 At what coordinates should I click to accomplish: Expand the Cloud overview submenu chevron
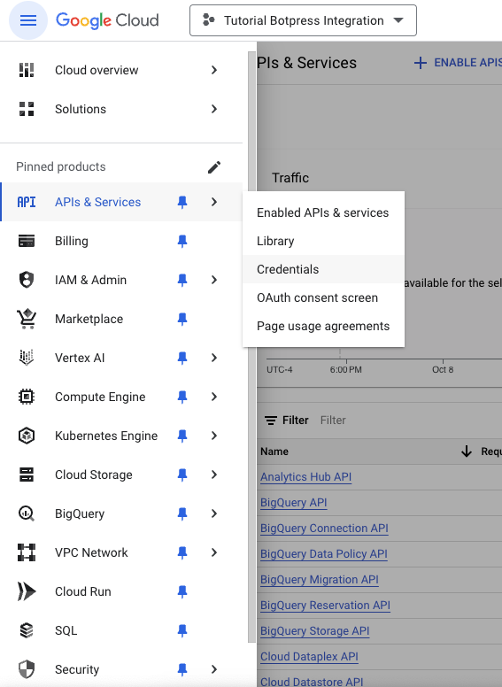pos(214,70)
